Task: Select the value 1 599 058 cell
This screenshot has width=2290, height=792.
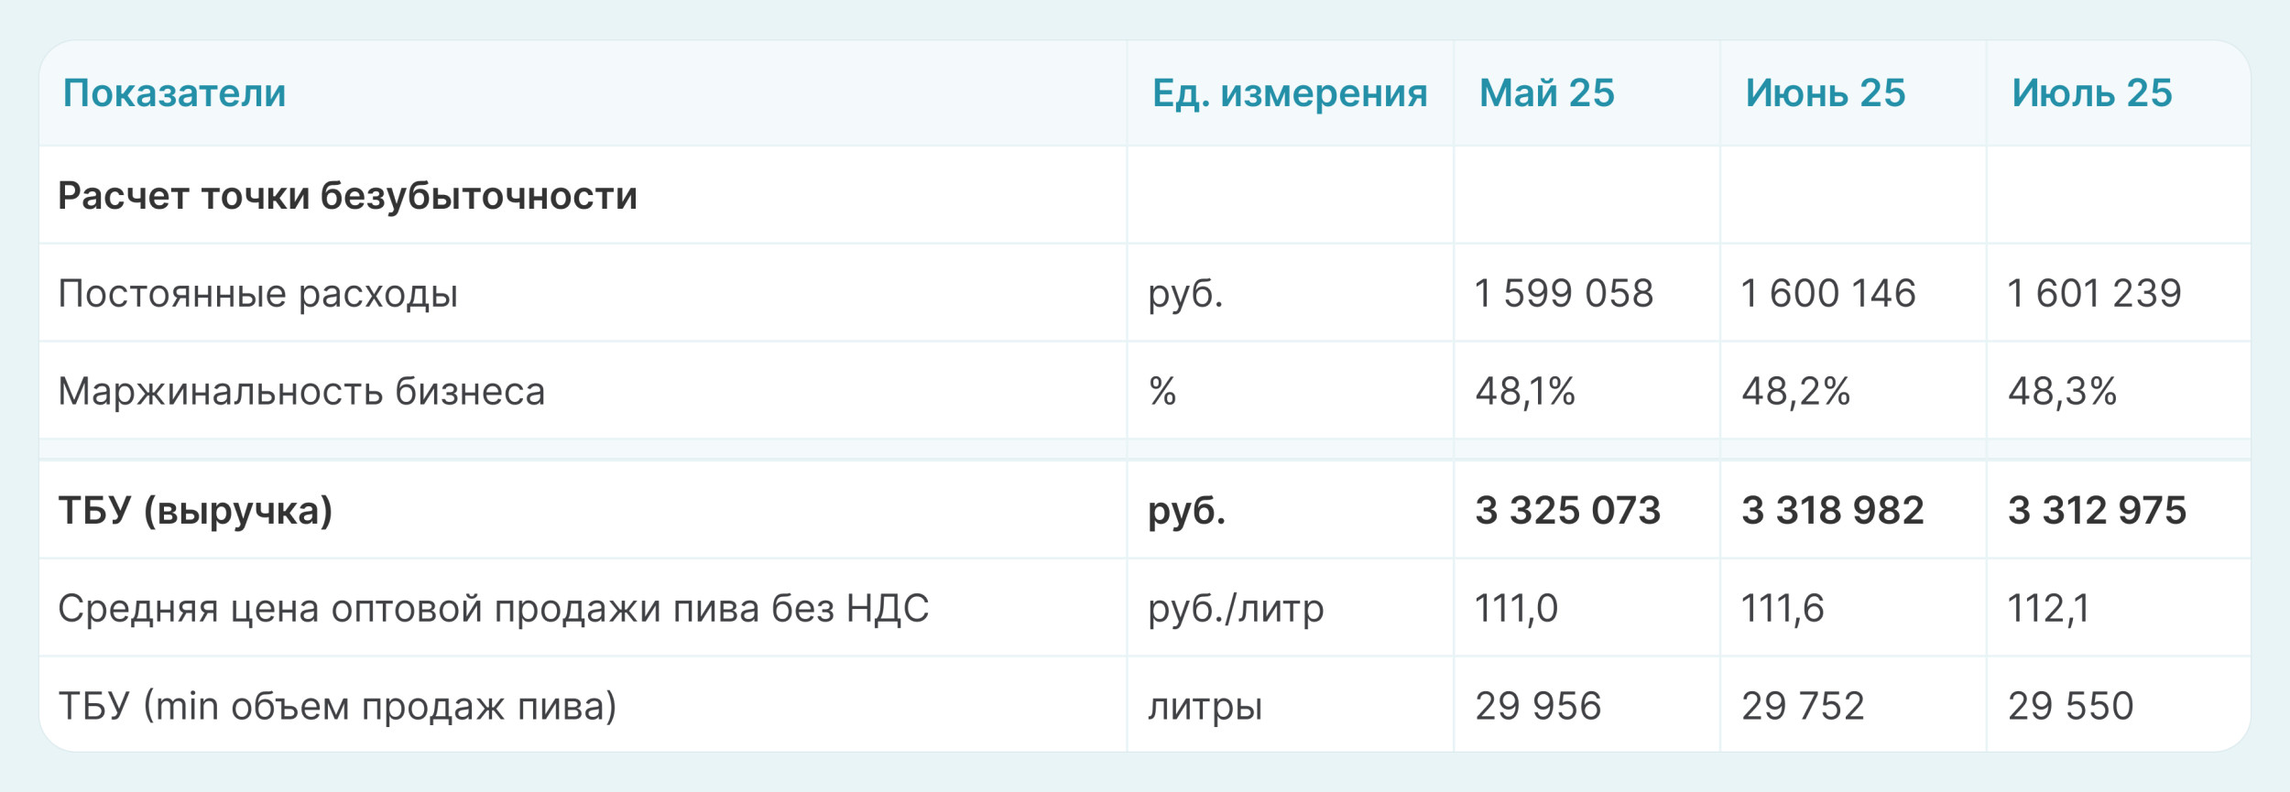Action: (1564, 294)
